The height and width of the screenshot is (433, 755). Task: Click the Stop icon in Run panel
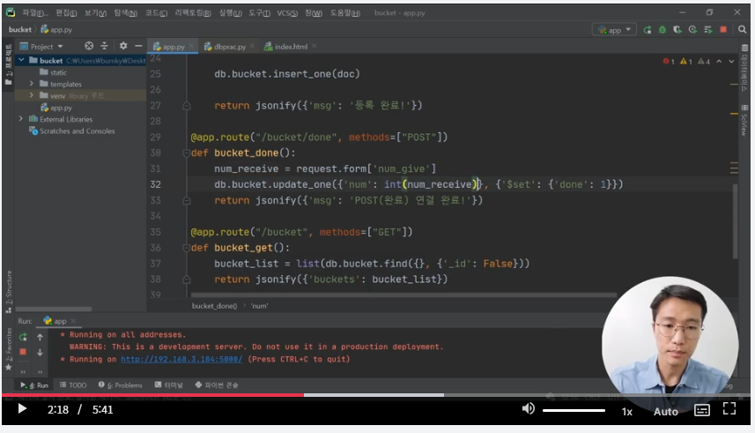(x=23, y=352)
